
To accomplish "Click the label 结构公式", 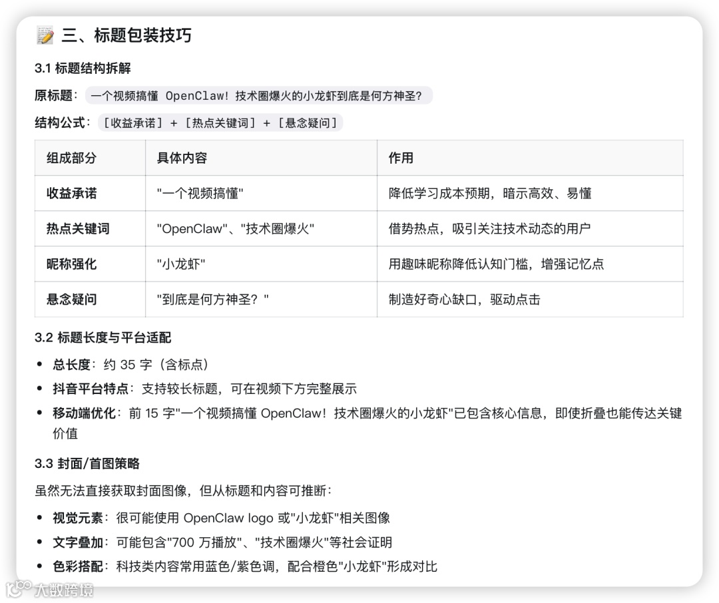I will 60,122.
